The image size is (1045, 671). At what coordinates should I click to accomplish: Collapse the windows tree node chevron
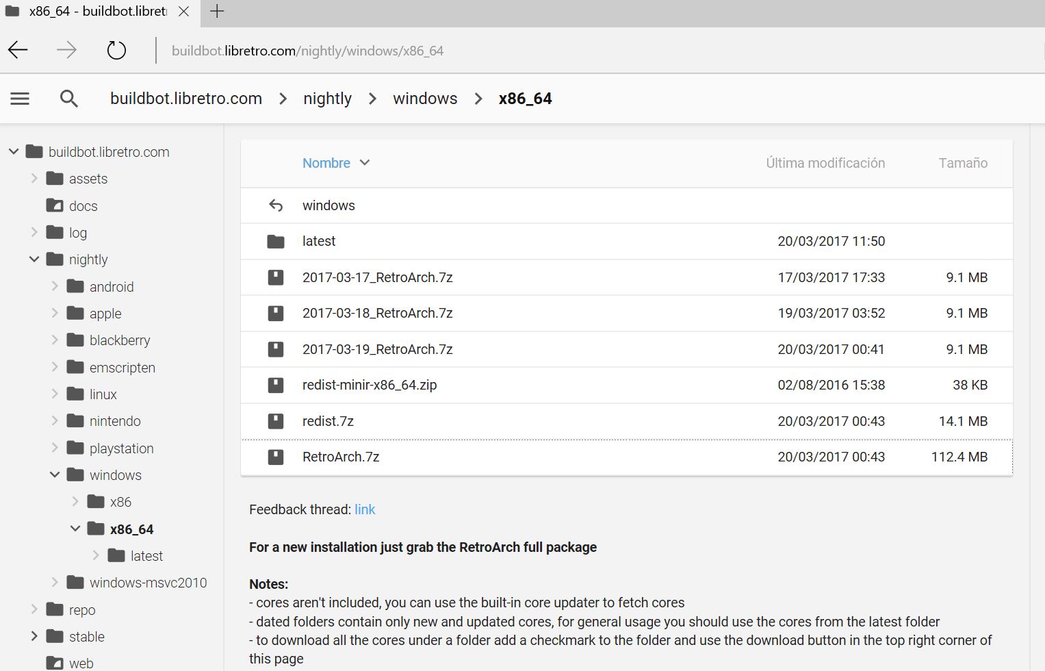pyautogui.click(x=55, y=474)
